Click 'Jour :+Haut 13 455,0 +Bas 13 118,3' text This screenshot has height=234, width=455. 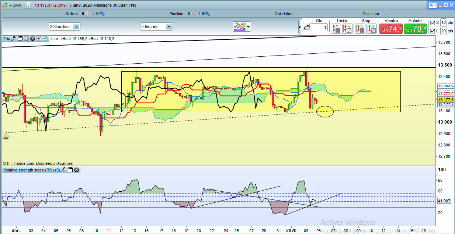pyautogui.click(x=83, y=38)
